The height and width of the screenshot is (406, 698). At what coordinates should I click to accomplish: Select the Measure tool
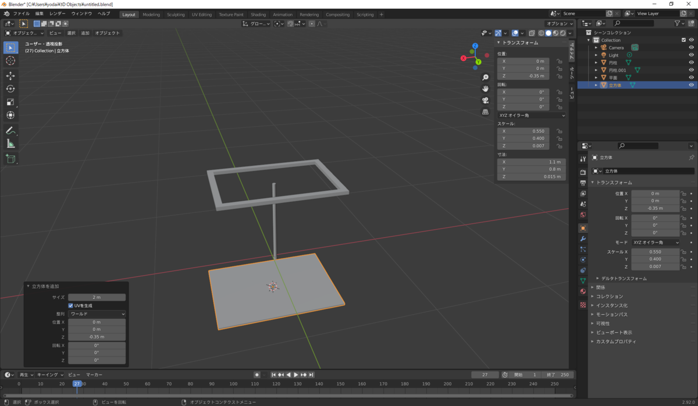pos(10,144)
